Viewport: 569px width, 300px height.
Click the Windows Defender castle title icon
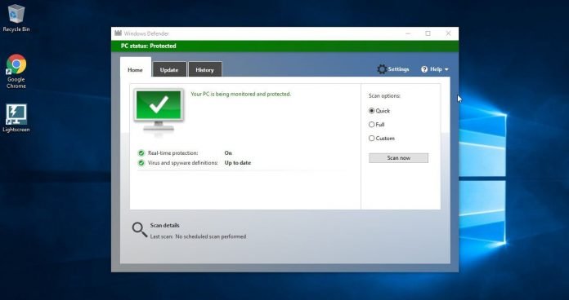[118, 33]
